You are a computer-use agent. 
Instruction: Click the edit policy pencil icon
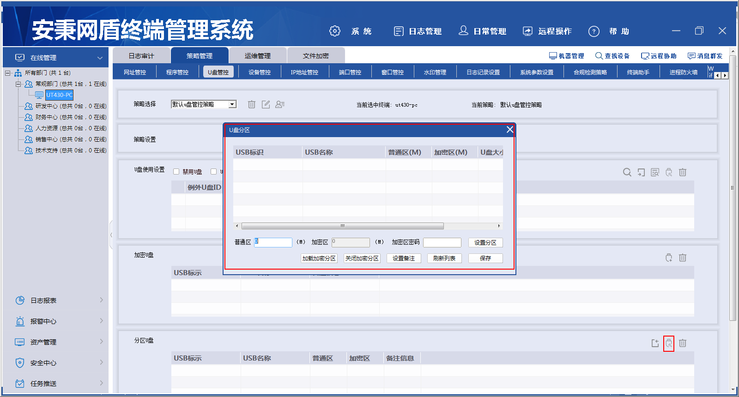pos(266,104)
